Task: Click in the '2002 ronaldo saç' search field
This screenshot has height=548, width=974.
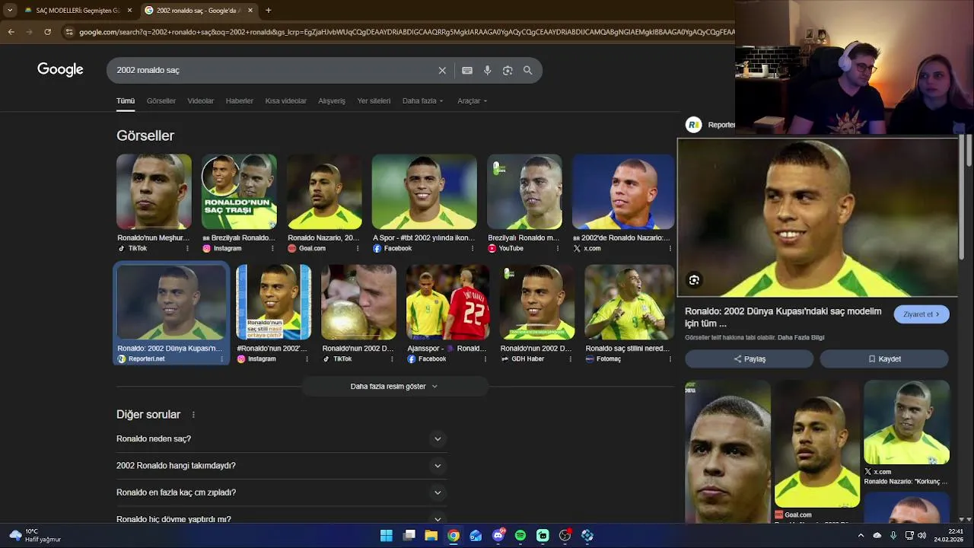Action: (274, 70)
